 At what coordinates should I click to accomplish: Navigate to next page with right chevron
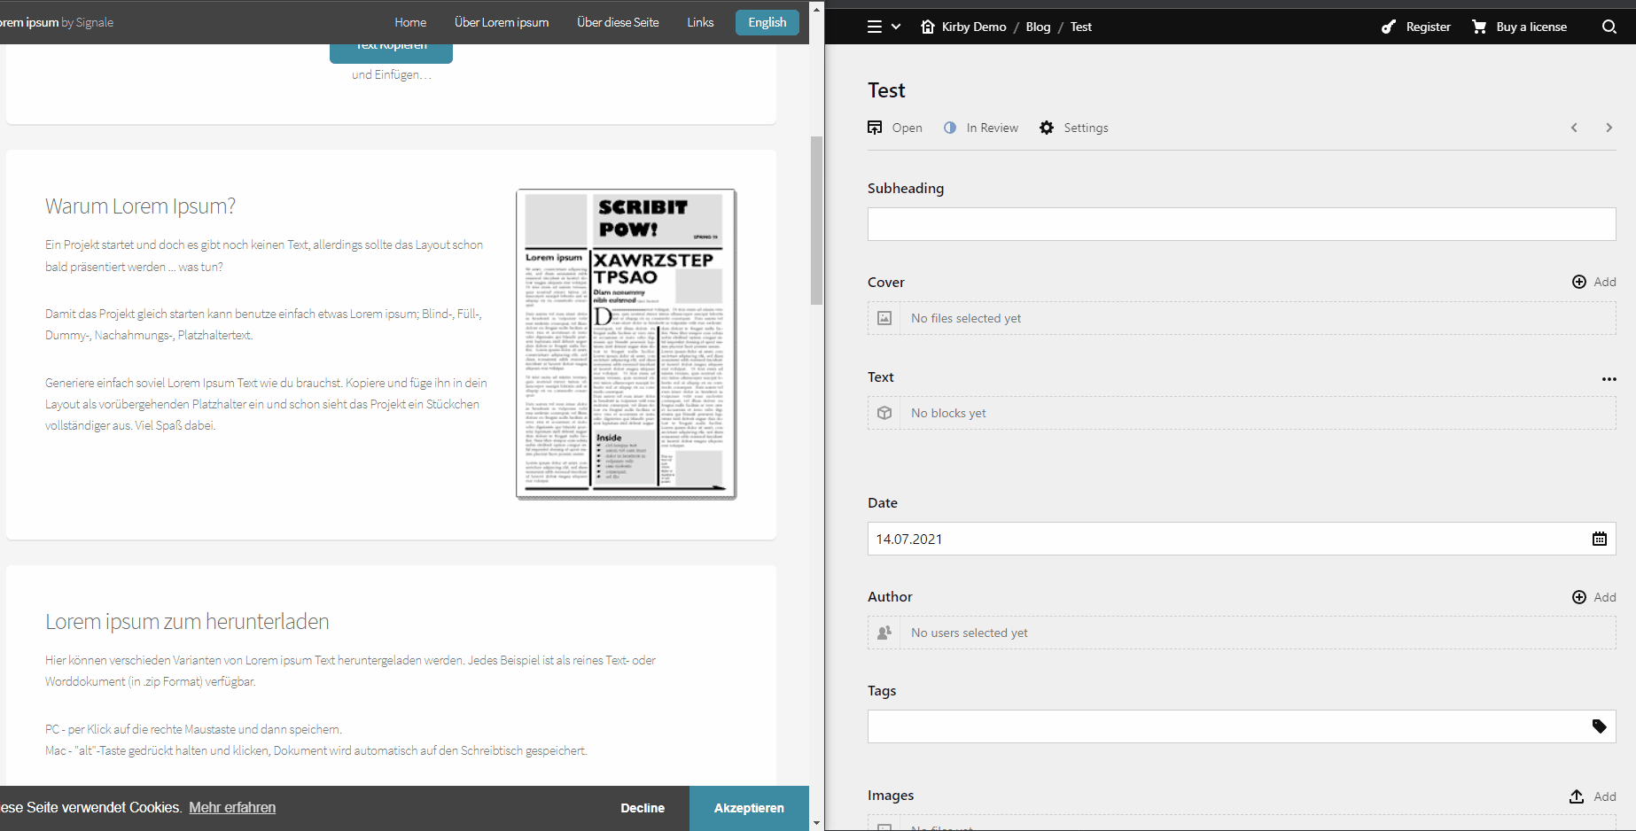tap(1609, 127)
